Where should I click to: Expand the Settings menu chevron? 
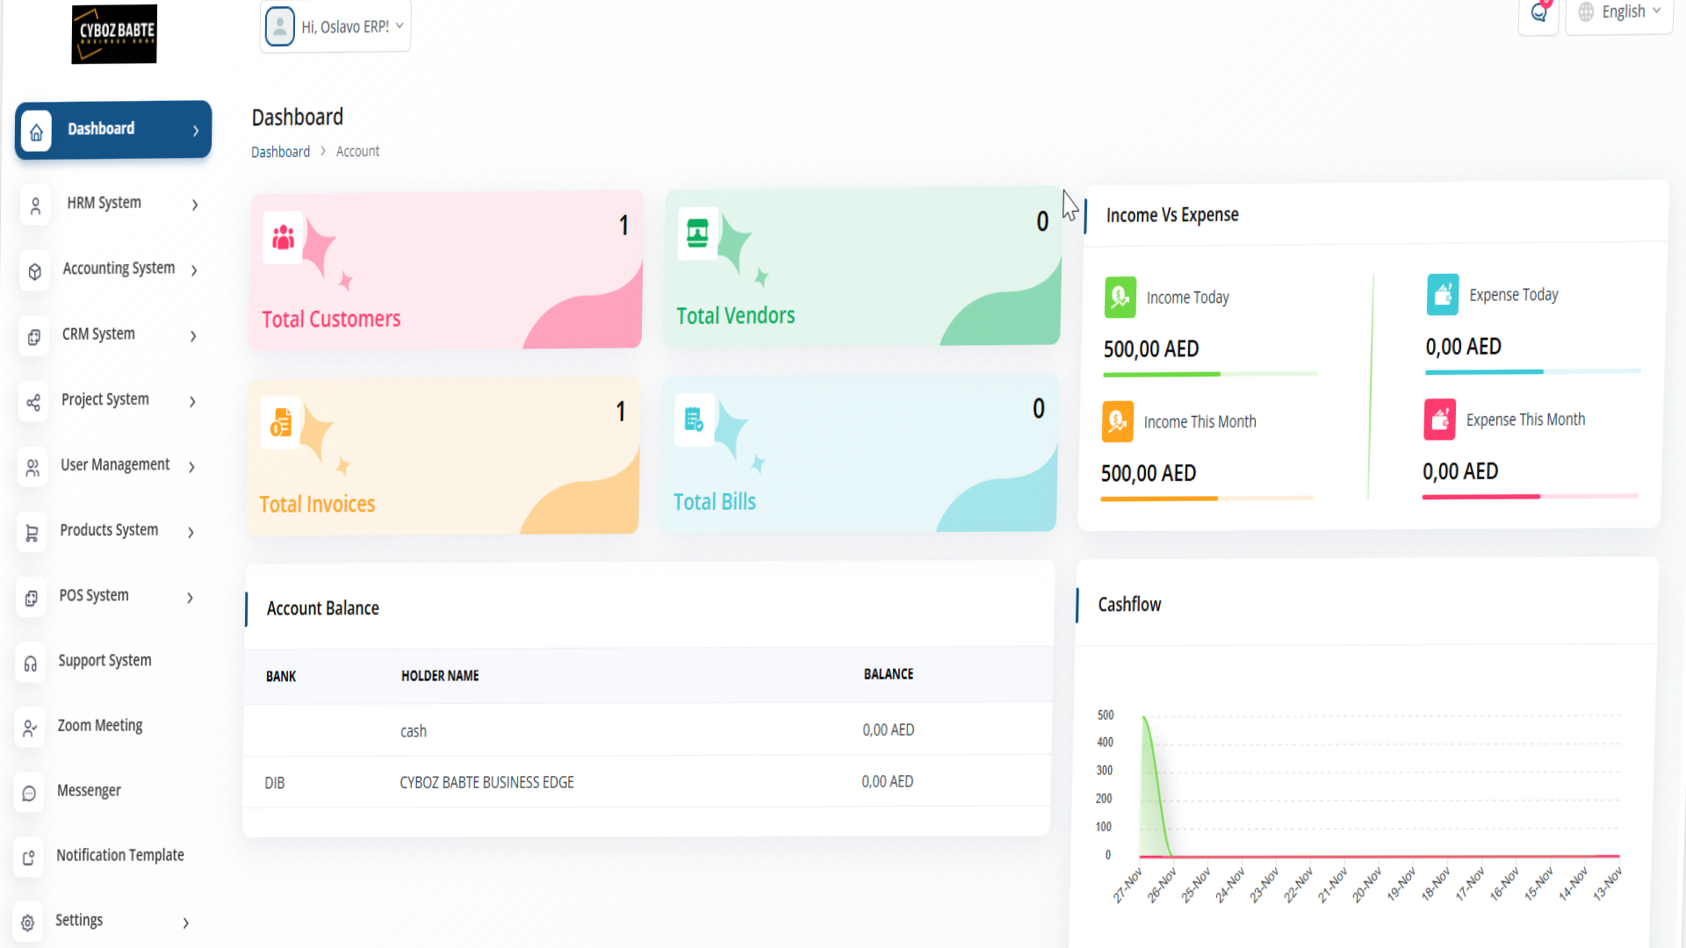click(185, 923)
